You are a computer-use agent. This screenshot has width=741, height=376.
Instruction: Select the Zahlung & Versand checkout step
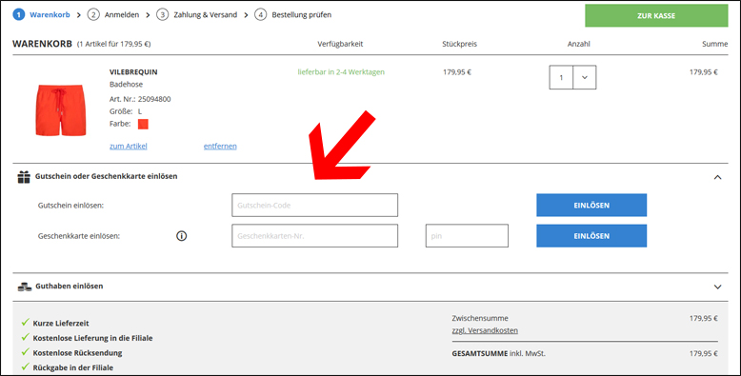click(x=206, y=14)
